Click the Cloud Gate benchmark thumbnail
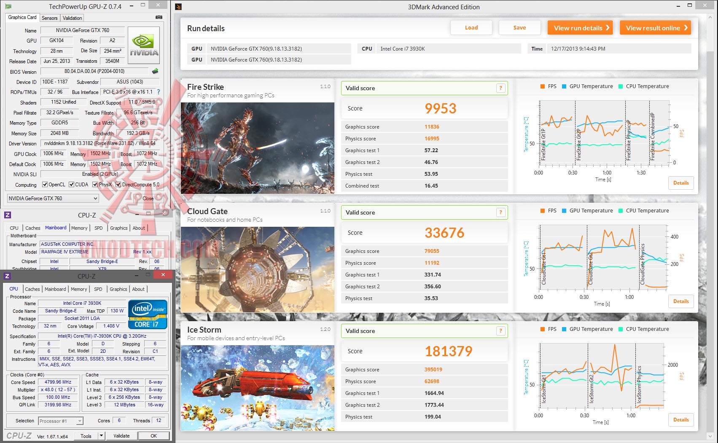 (x=258, y=270)
